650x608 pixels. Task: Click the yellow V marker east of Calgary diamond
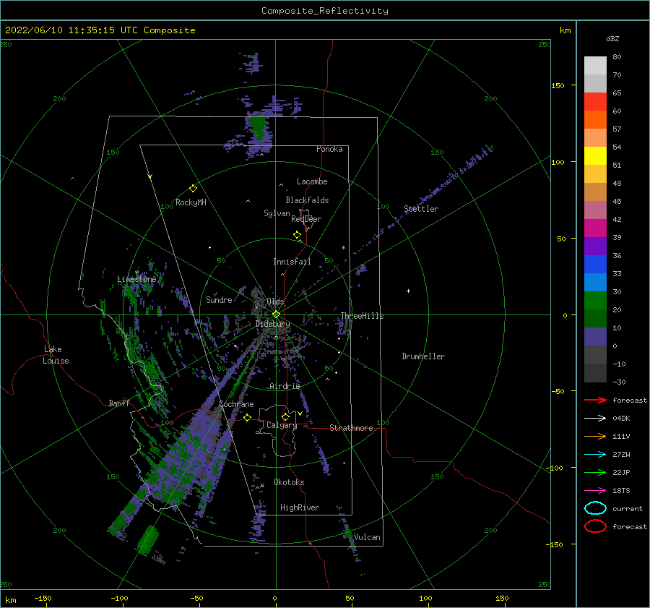(x=300, y=414)
